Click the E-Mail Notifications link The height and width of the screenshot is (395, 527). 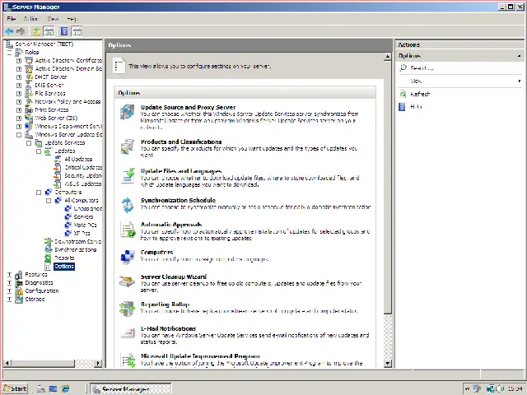pos(168,328)
